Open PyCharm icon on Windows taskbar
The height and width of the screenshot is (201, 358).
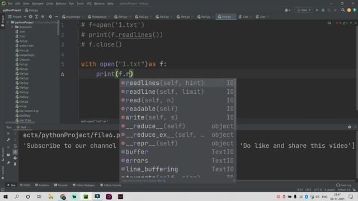[86, 197]
